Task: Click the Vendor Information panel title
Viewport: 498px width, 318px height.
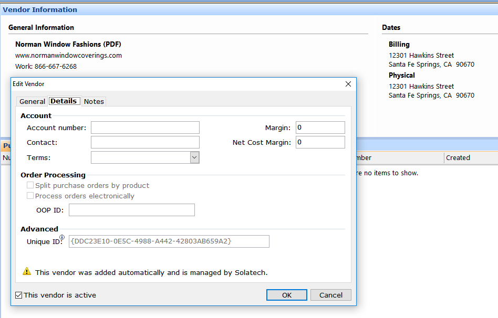Action: coord(40,9)
